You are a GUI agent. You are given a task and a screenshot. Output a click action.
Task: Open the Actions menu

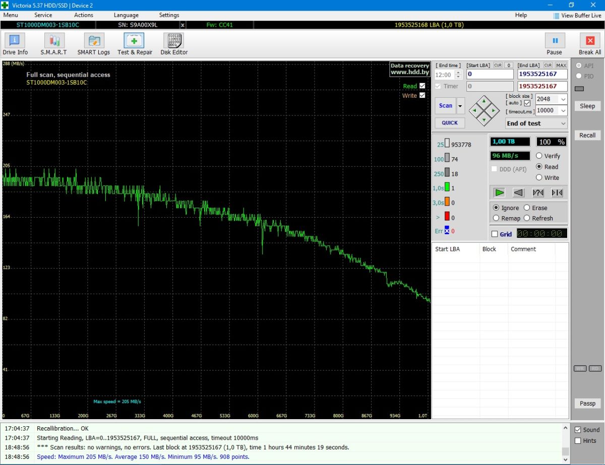tap(84, 15)
